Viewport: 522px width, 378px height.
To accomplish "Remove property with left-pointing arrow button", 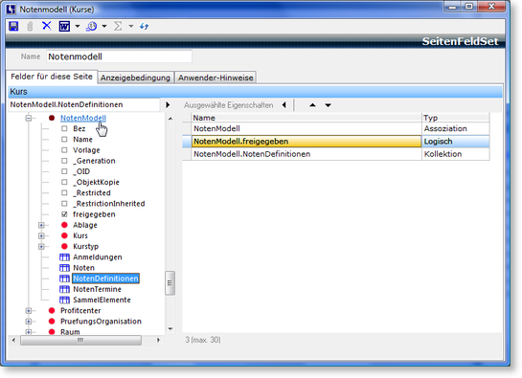I will point(284,105).
